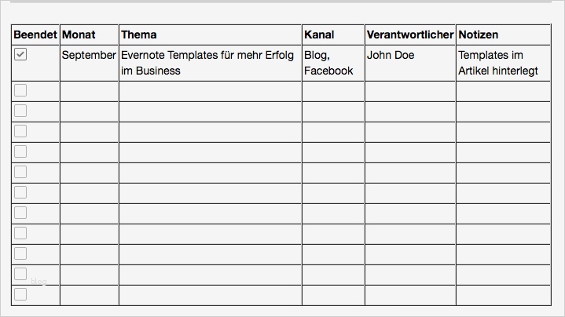The width and height of the screenshot is (565, 317).
Task: Select the Notizen column header
Action: 479,35
